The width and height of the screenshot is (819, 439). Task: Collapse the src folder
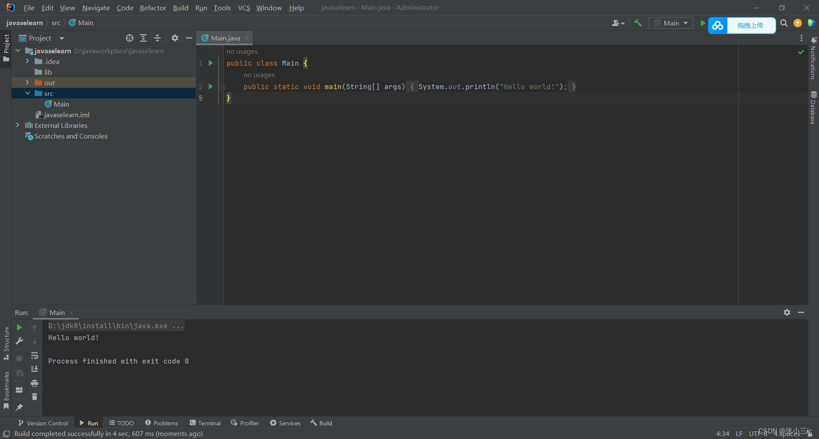27,93
